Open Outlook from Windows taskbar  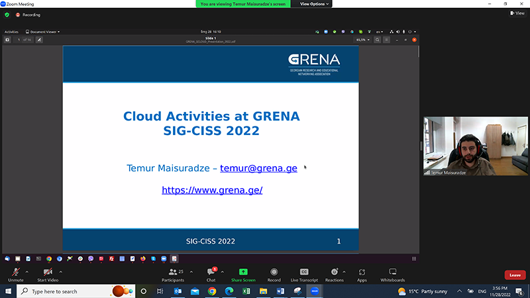[x=178, y=291]
